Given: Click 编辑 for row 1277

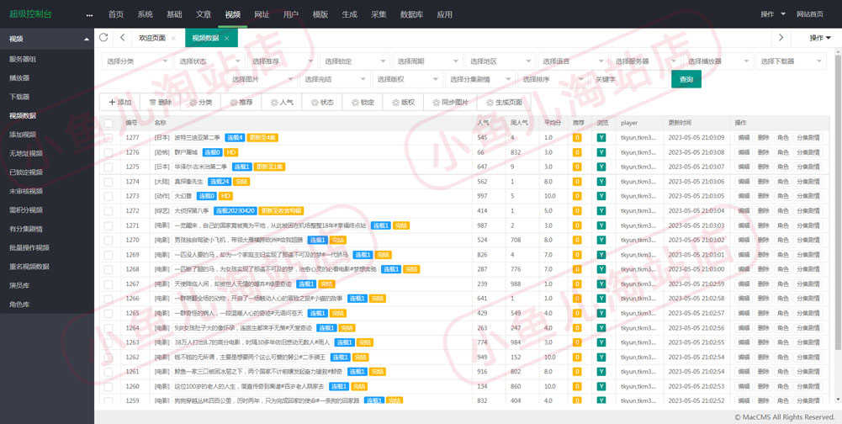Looking at the screenshot, I should tap(744, 138).
